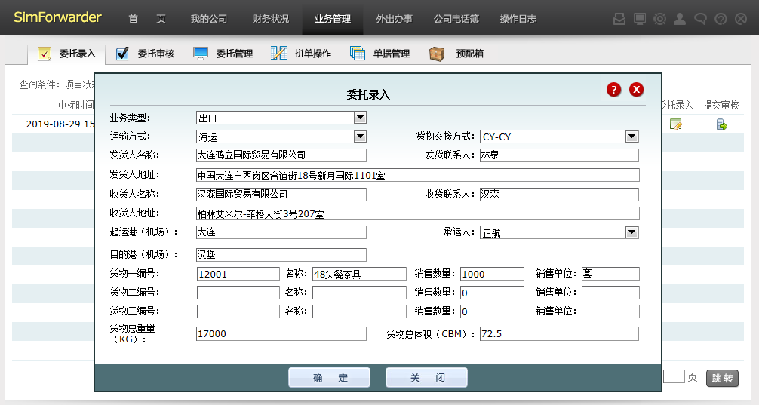Click the 关闭 button
The width and height of the screenshot is (759, 405).
point(426,378)
